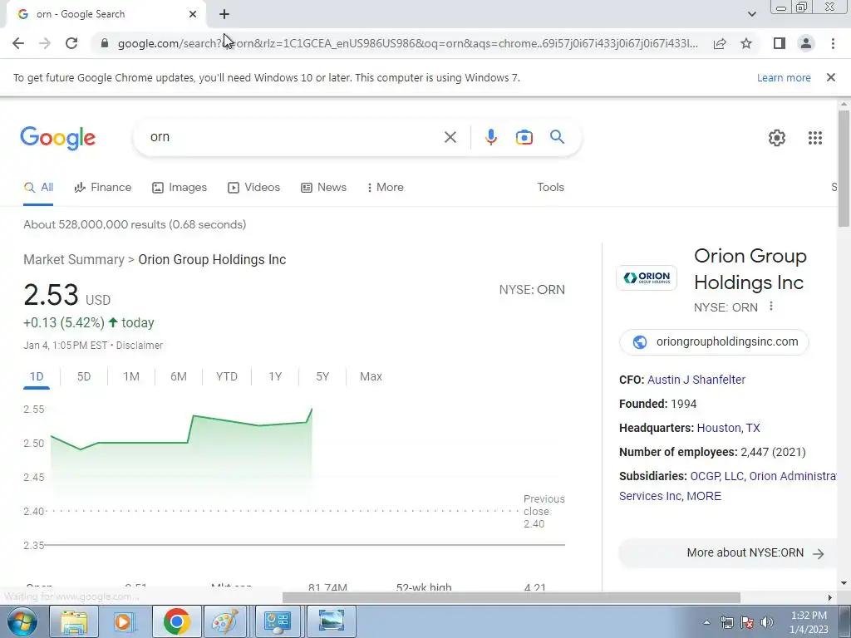Select the All search tab

[x=38, y=188]
